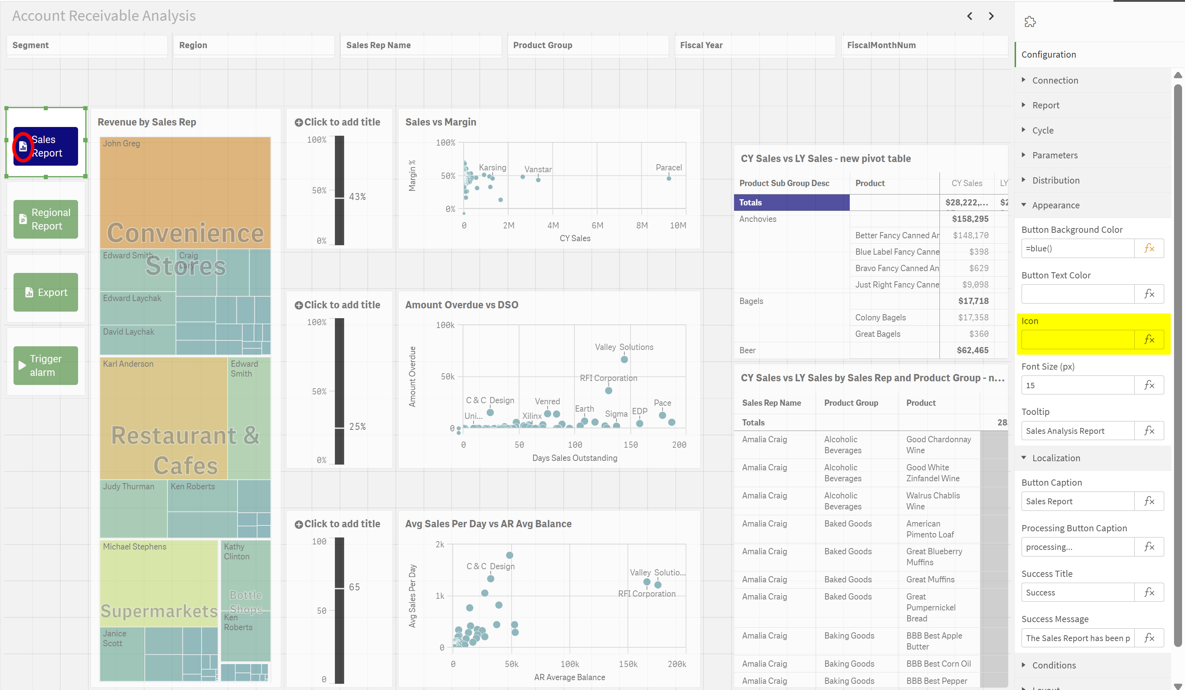Click the document icon on Regional Report button
1185x690 pixels.
tap(23, 219)
